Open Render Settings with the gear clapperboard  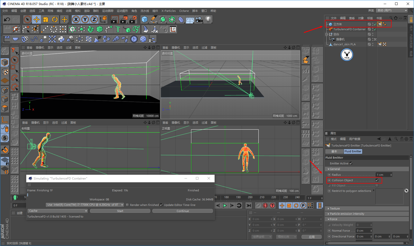pyautogui.click(x=133, y=19)
